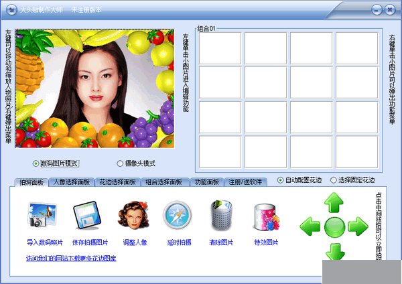Click the green round center capture button
This screenshot has height=284, width=402.
click(334, 227)
